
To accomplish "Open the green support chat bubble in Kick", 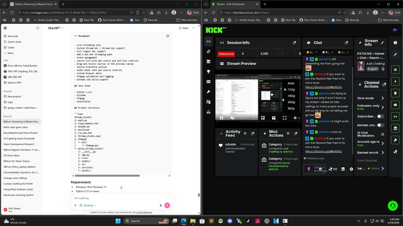I will coord(393,206).
